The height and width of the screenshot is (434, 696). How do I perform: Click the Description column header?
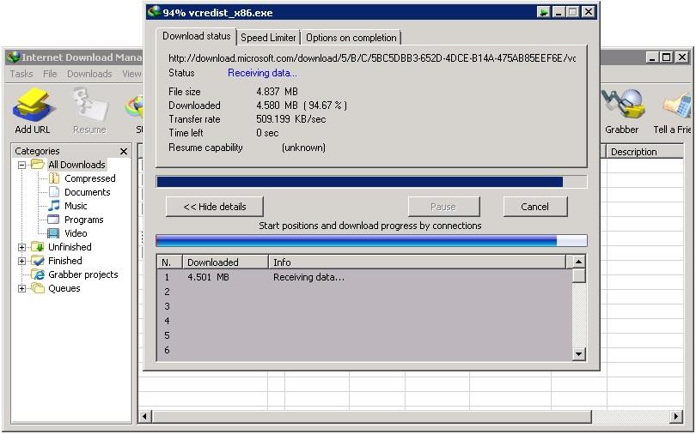click(644, 152)
